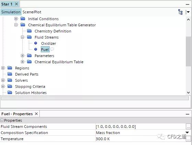Click the Solvers folder icon
The width and height of the screenshot is (192, 145).
pos(10,80)
